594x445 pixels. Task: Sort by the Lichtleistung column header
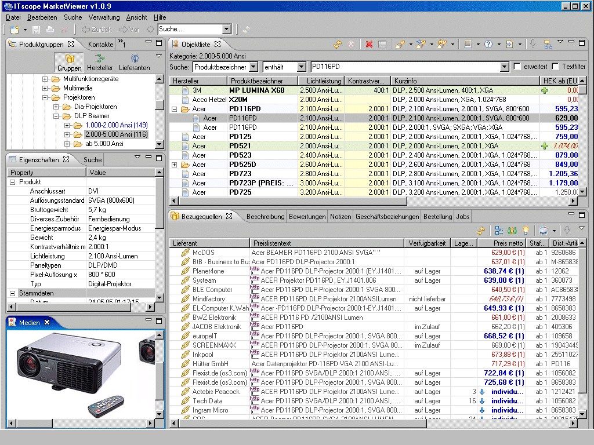point(321,81)
